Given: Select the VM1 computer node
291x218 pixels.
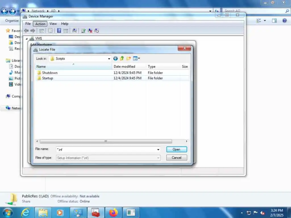Looking at the screenshot, I should coord(39,38).
